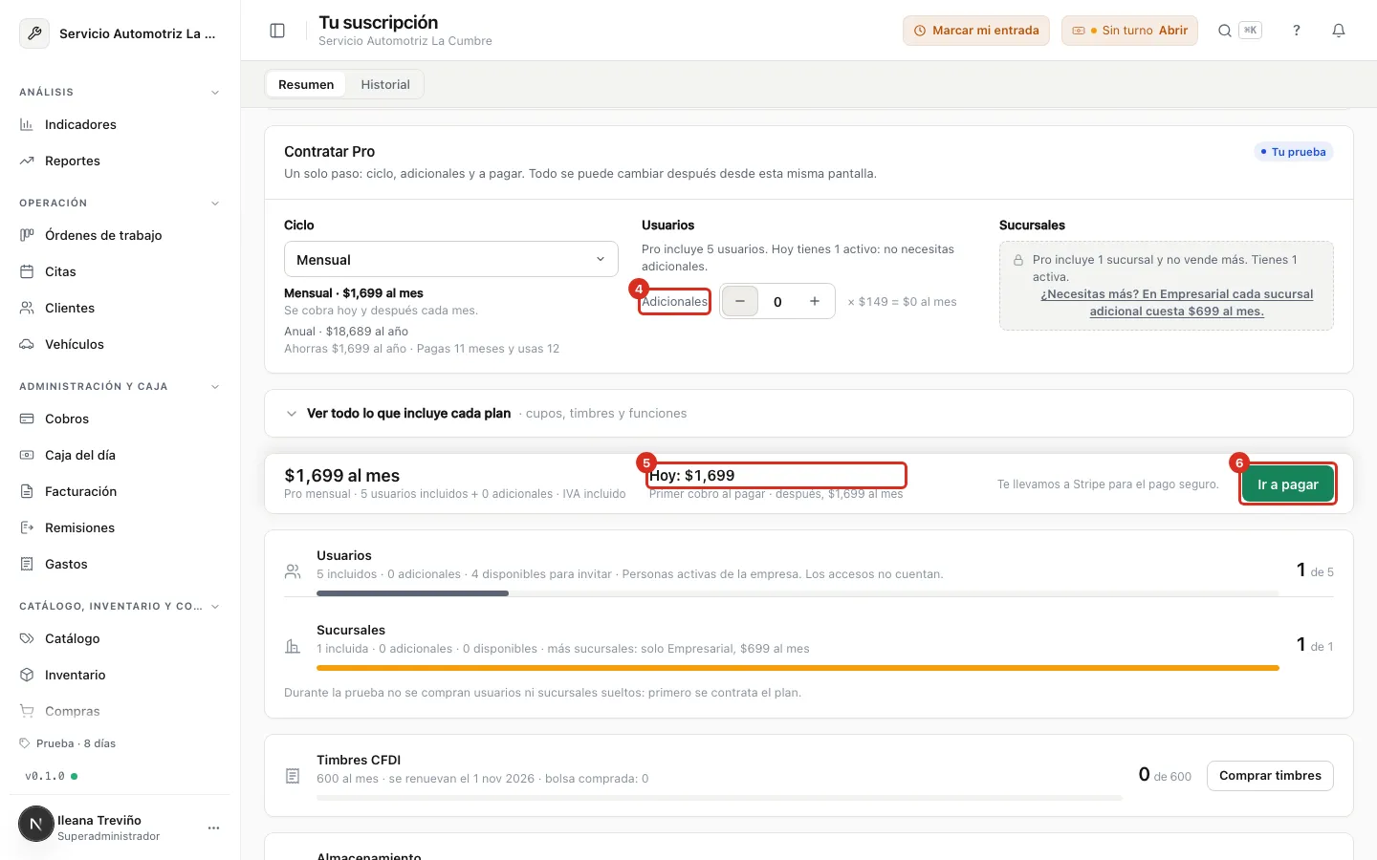Screen dimensions: 1377x860
Task: Increase additional users with plus
Action: point(815,301)
